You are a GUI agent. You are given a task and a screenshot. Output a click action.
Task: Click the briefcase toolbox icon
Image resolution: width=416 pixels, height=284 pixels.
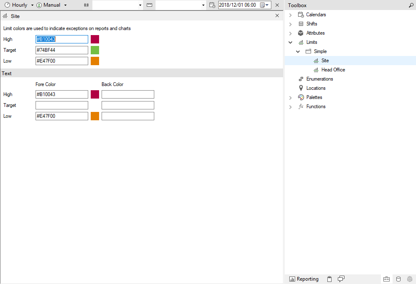pos(387,279)
